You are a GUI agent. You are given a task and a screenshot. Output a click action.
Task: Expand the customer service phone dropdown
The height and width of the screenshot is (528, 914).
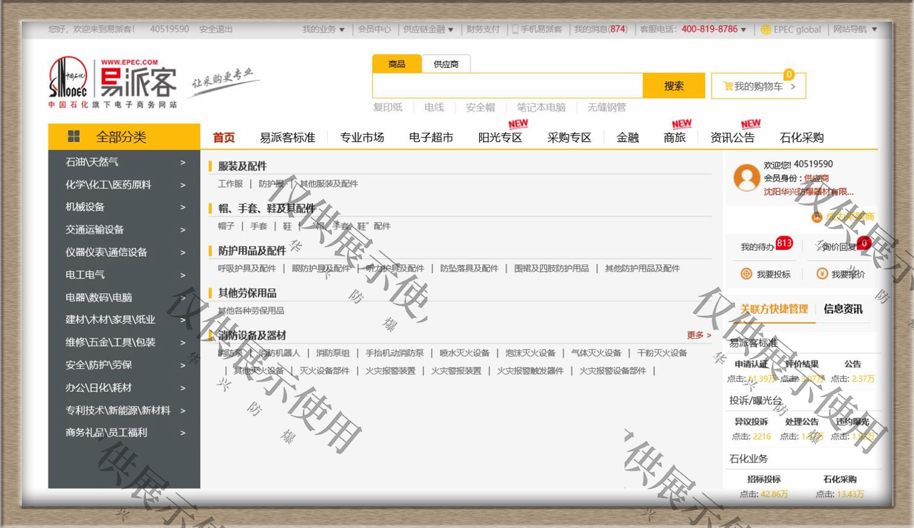click(743, 30)
